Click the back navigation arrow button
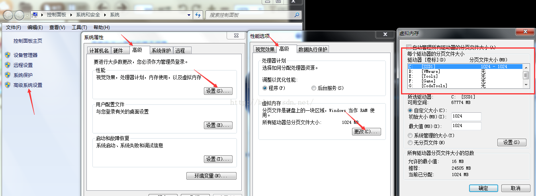Screen dimensions: 536x196 pyautogui.click(x=8, y=15)
